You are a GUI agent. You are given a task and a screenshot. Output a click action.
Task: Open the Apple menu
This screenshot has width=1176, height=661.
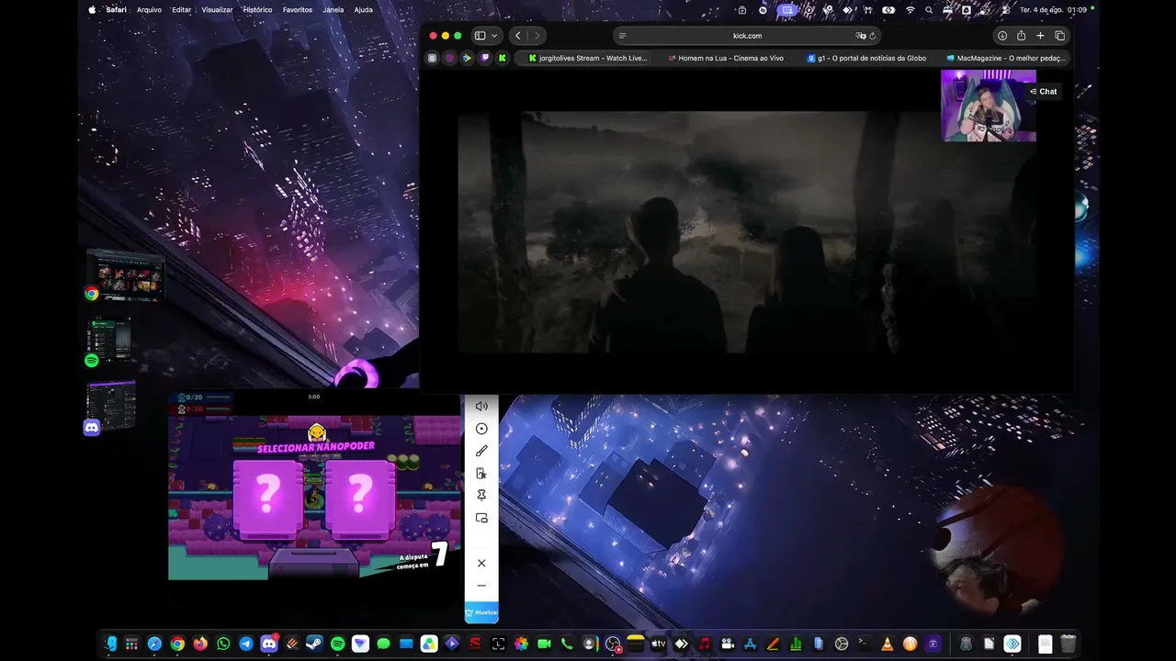point(92,10)
